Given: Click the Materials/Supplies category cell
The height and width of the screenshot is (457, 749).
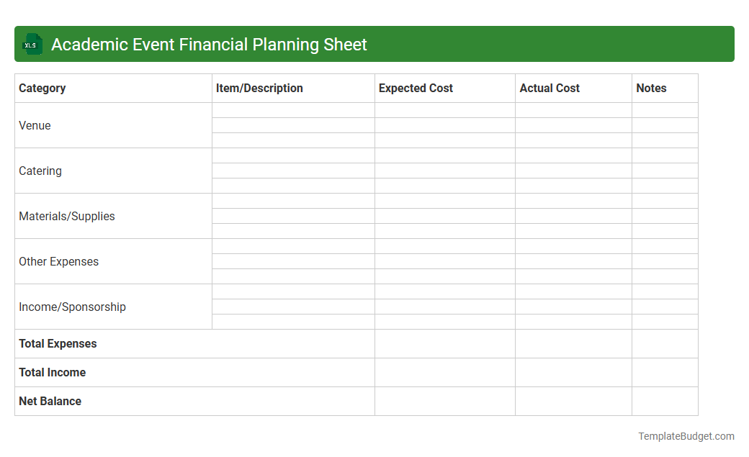Looking at the screenshot, I should tap(66, 216).
